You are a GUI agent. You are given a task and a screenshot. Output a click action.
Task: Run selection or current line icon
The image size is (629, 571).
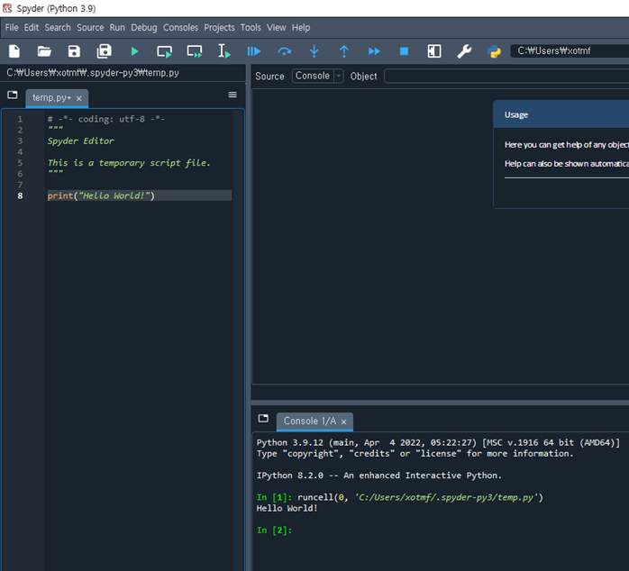(x=223, y=51)
